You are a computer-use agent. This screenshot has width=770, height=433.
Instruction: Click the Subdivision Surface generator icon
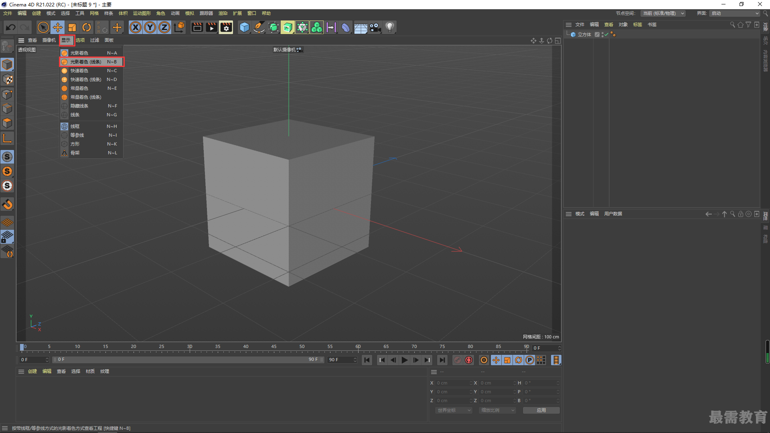pos(274,27)
